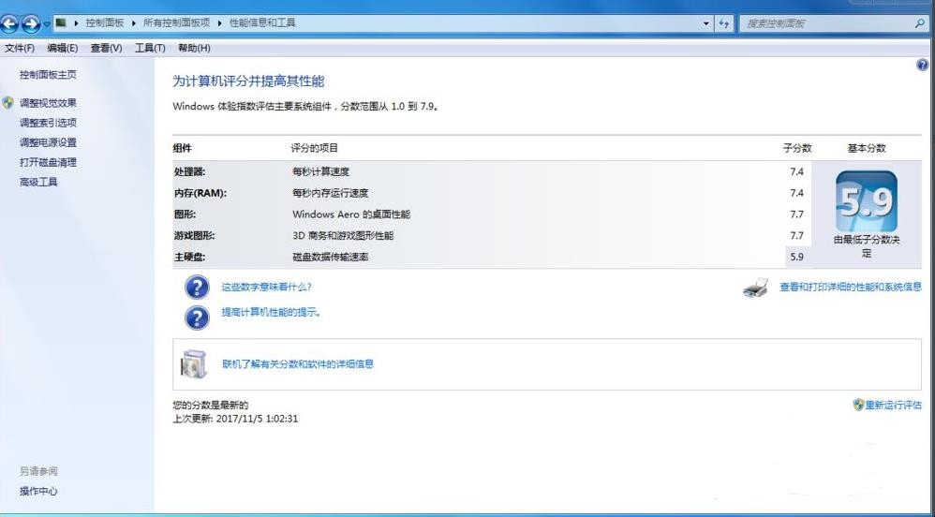
Task: Select the 主硬盘: row label
Action: 189,257
